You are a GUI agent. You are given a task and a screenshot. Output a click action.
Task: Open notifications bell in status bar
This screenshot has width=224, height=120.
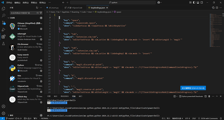pos(221,118)
